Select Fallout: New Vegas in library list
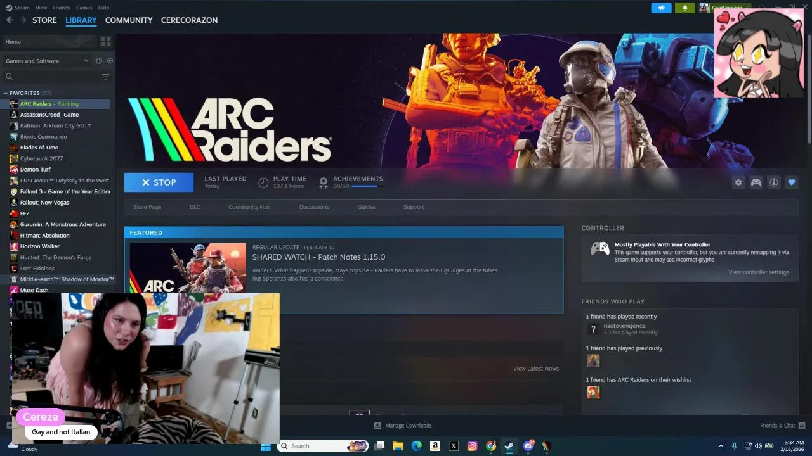Screen dimensions: 812x456 point(44,203)
